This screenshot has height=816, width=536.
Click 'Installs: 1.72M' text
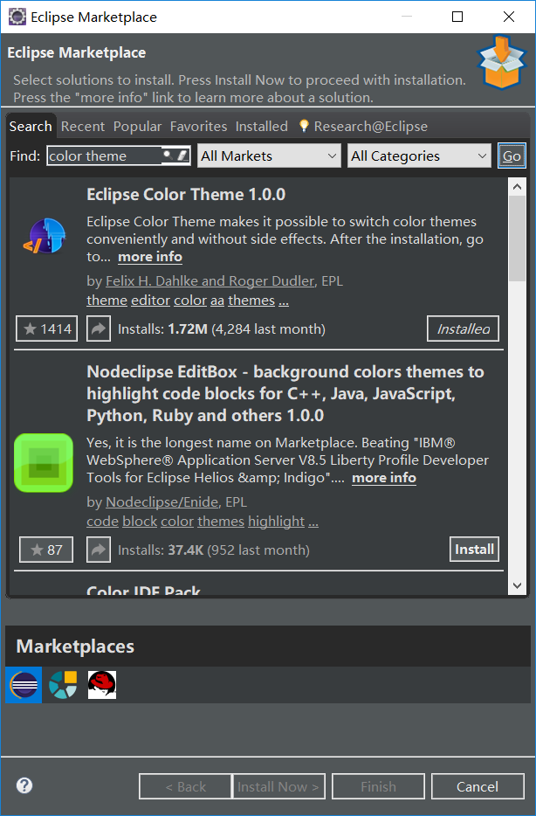point(162,328)
